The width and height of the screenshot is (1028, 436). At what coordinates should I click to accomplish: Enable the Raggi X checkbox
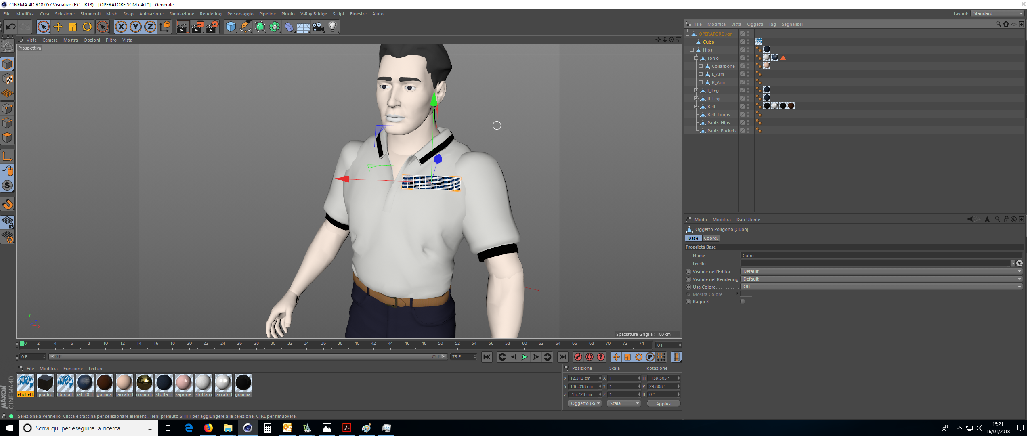(x=743, y=302)
